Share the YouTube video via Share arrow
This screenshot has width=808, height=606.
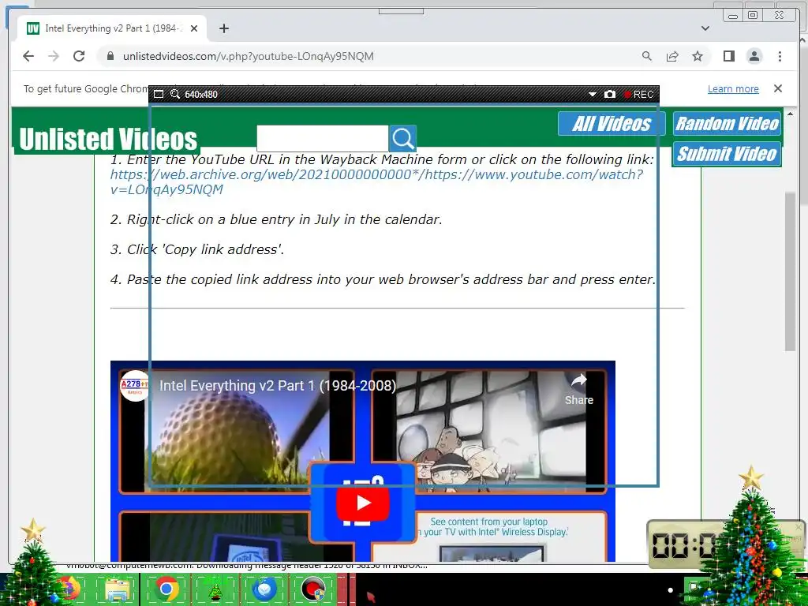[579, 390]
